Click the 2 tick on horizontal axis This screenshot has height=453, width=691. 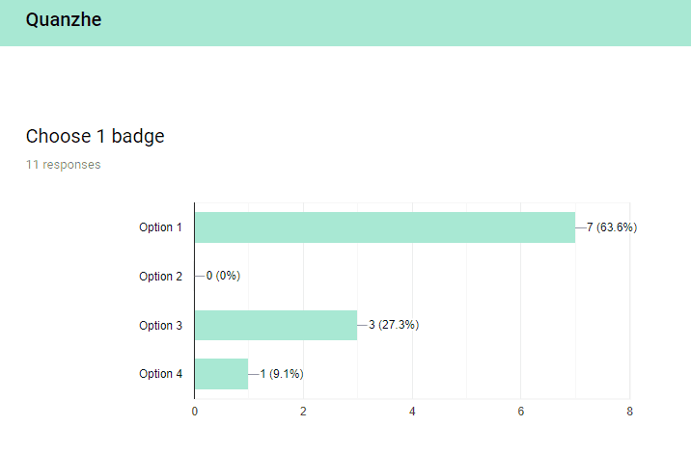coord(303,412)
